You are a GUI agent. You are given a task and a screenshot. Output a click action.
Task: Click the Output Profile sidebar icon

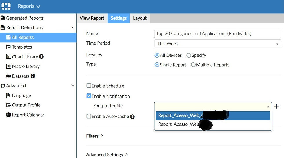(8, 105)
